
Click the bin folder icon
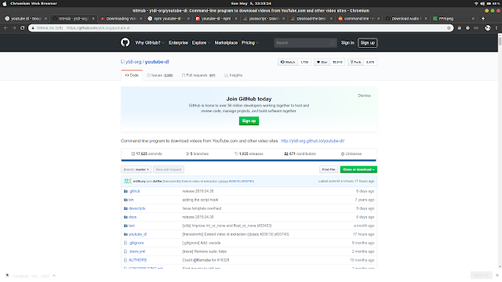[125, 200]
